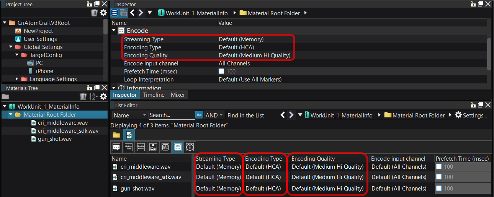Open Project Tree settings gear

(x=103, y=13)
